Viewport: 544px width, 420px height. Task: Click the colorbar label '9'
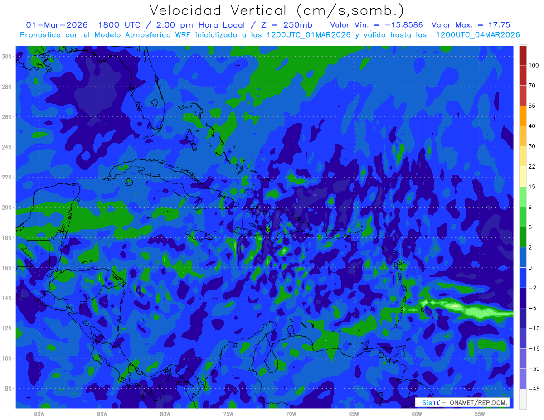(531, 207)
